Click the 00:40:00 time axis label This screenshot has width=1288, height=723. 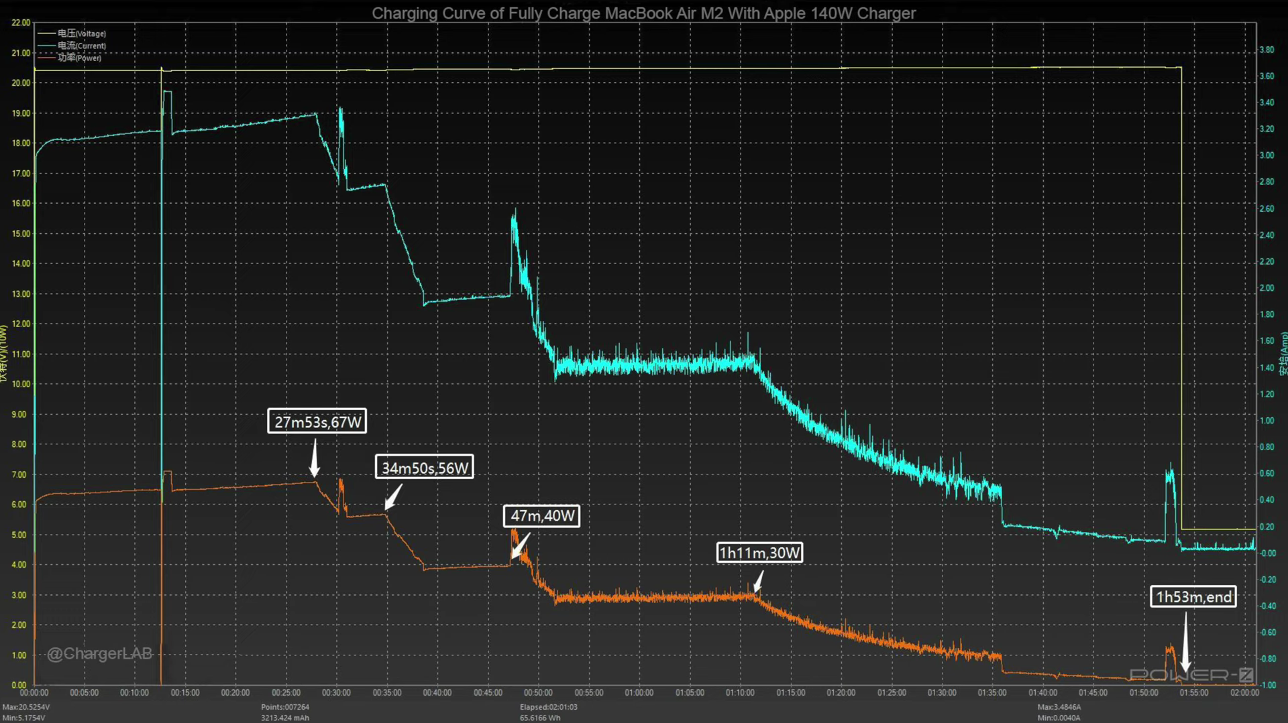(437, 693)
